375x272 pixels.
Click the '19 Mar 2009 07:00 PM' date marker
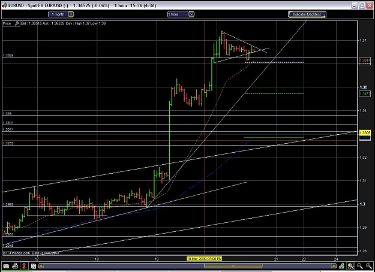(204, 259)
